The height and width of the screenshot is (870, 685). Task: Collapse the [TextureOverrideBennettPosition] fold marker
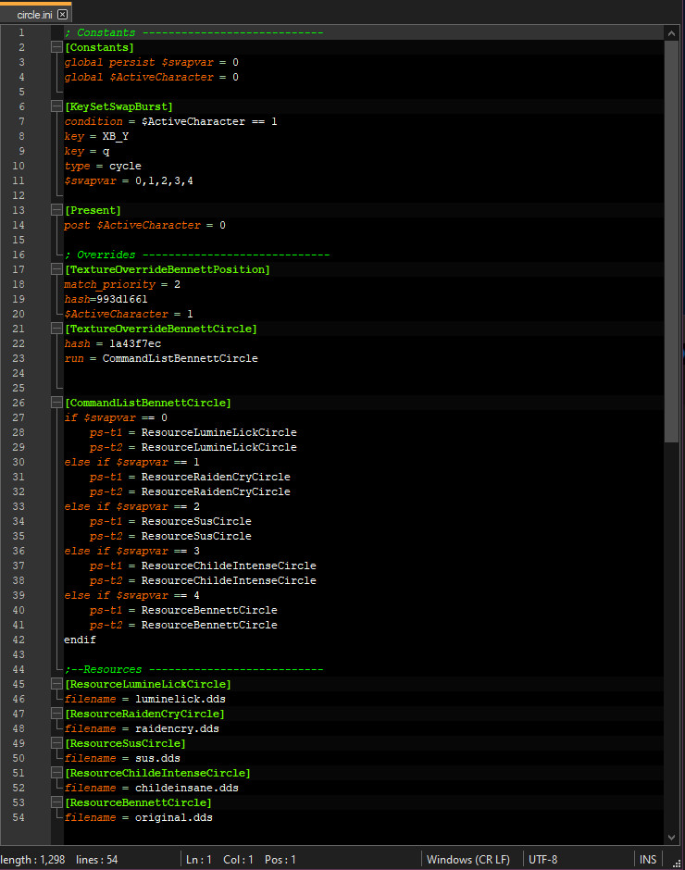click(x=56, y=269)
